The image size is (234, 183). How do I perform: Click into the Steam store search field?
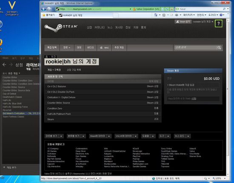pyautogui.click(x=196, y=48)
